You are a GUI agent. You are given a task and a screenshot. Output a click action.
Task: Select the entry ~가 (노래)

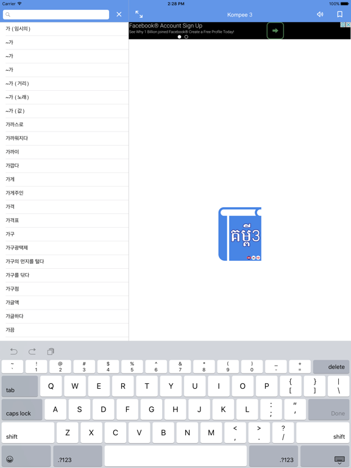point(64,97)
